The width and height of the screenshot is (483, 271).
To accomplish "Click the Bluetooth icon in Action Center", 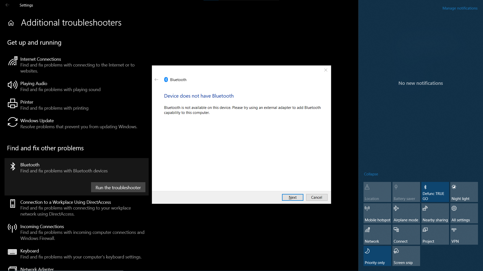I will 435,192.
